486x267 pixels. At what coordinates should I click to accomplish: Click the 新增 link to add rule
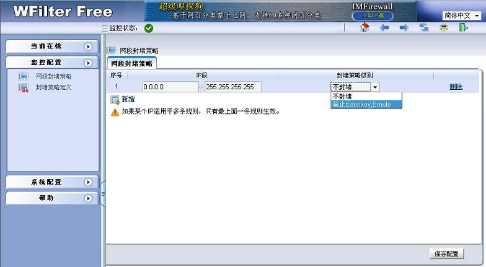pyautogui.click(x=128, y=99)
